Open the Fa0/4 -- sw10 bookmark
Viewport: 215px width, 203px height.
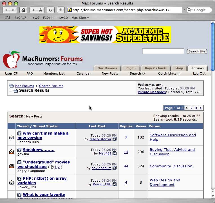tap(55, 18)
